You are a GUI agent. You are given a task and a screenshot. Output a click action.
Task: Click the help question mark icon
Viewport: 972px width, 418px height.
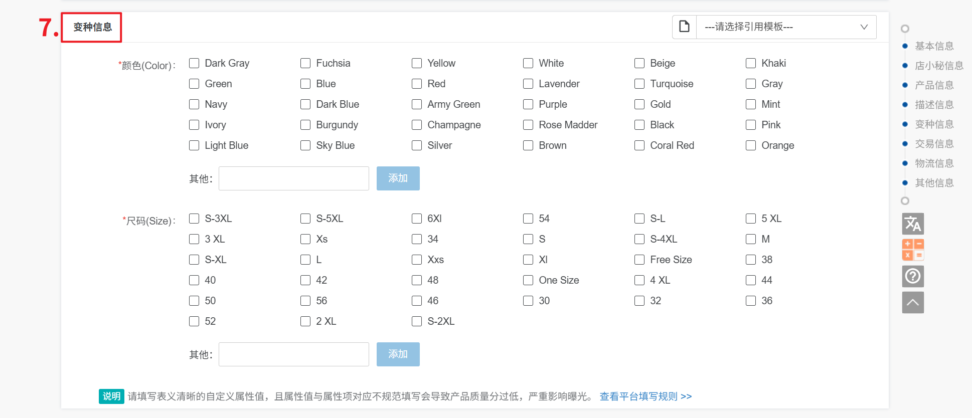pos(913,276)
